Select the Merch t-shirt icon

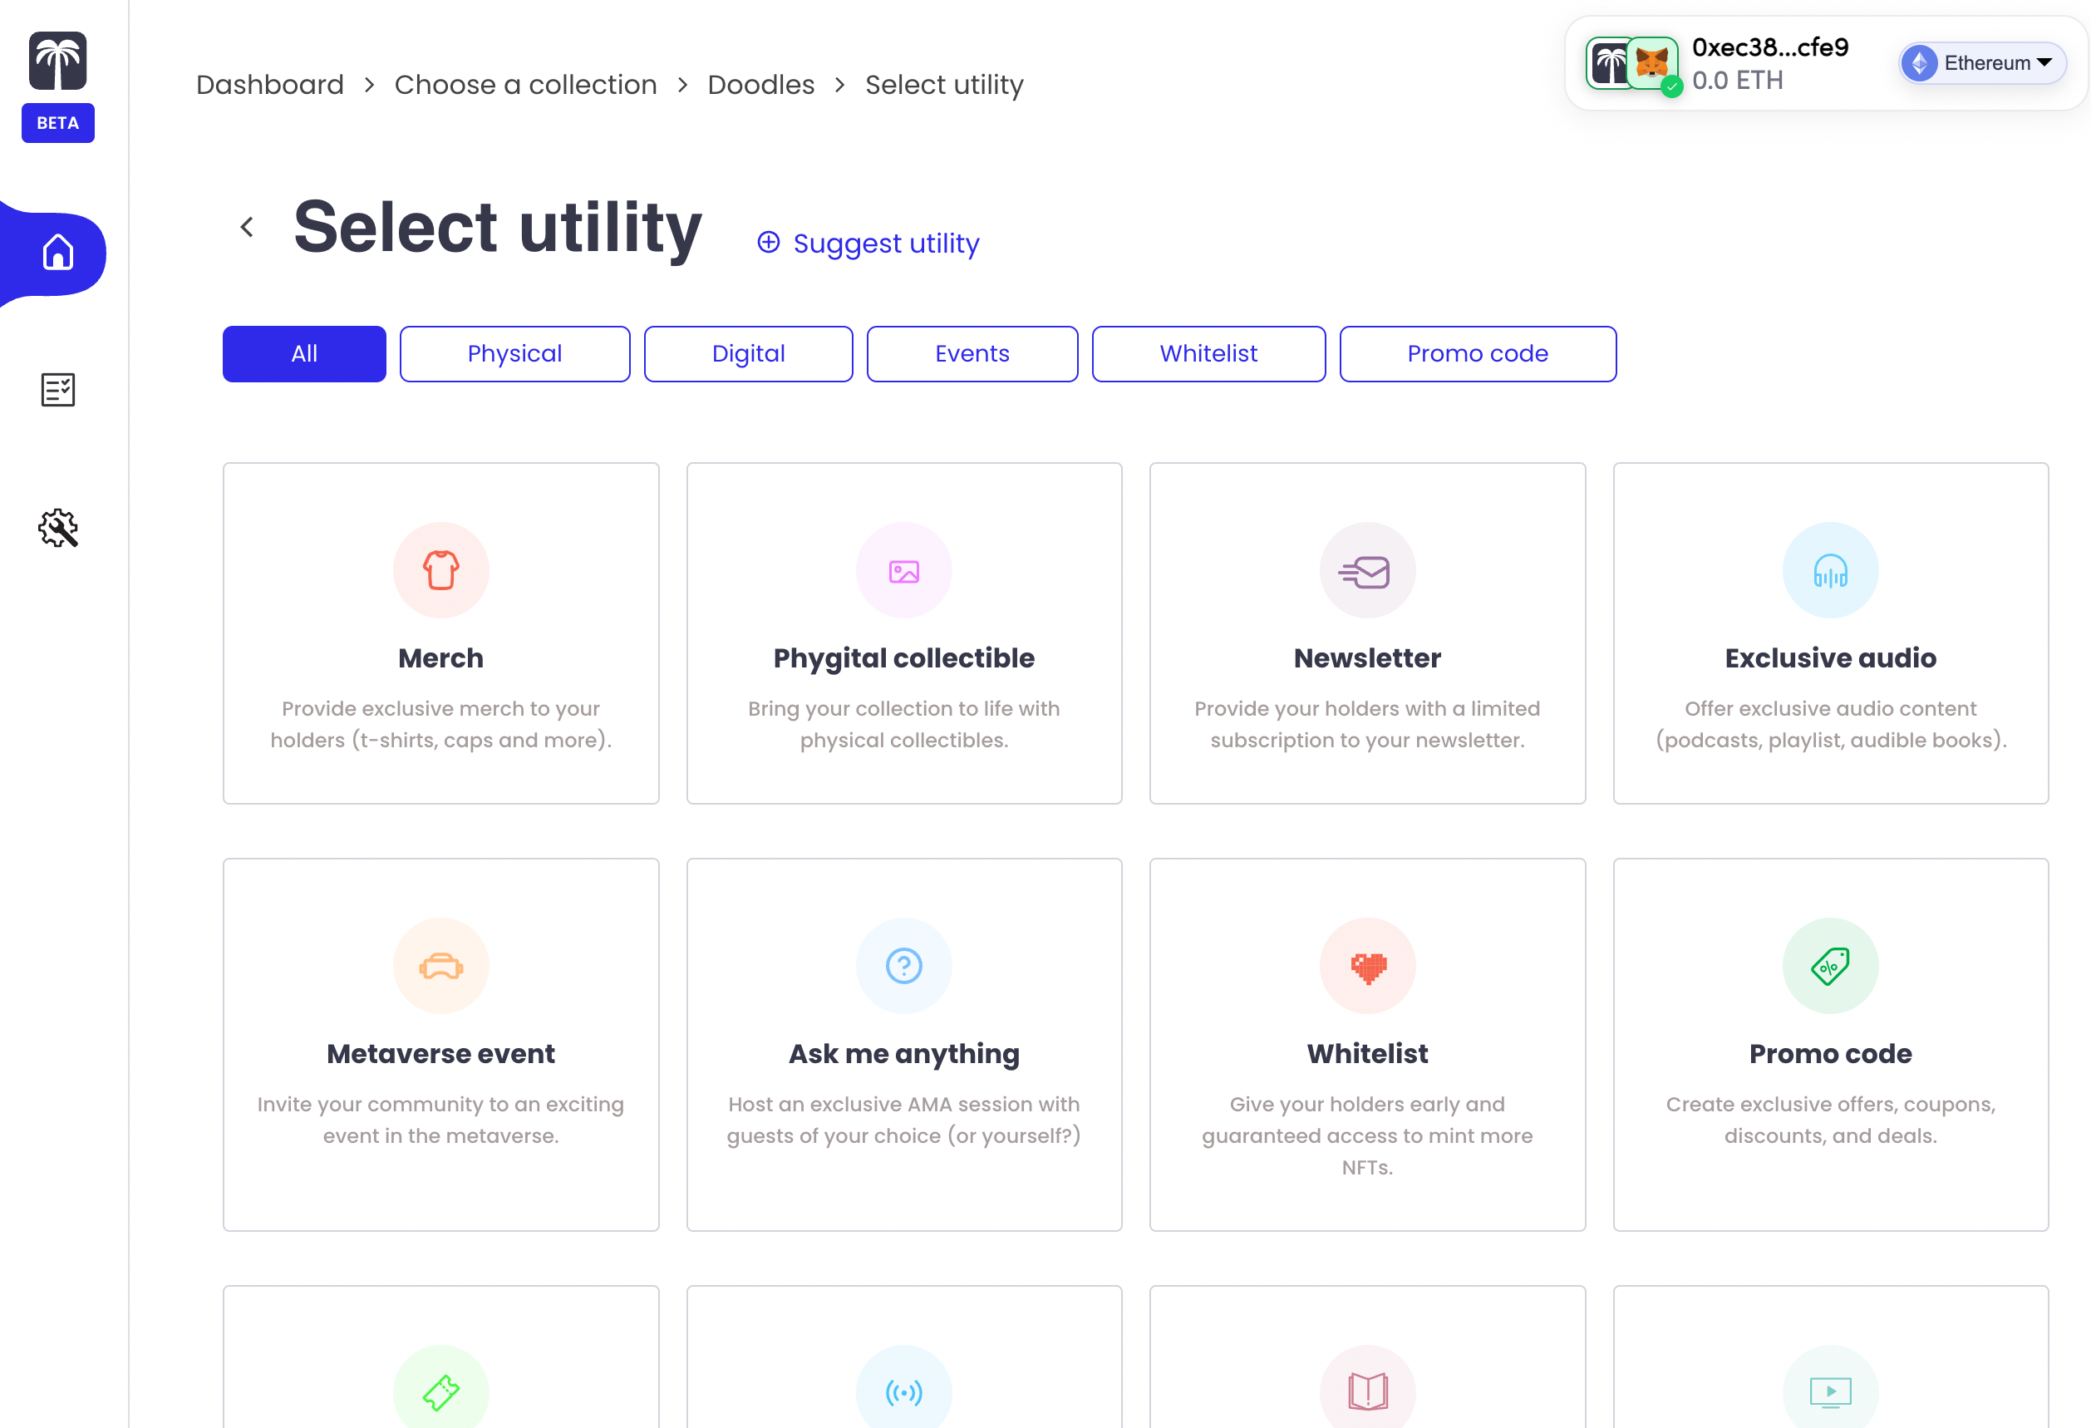coord(440,569)
